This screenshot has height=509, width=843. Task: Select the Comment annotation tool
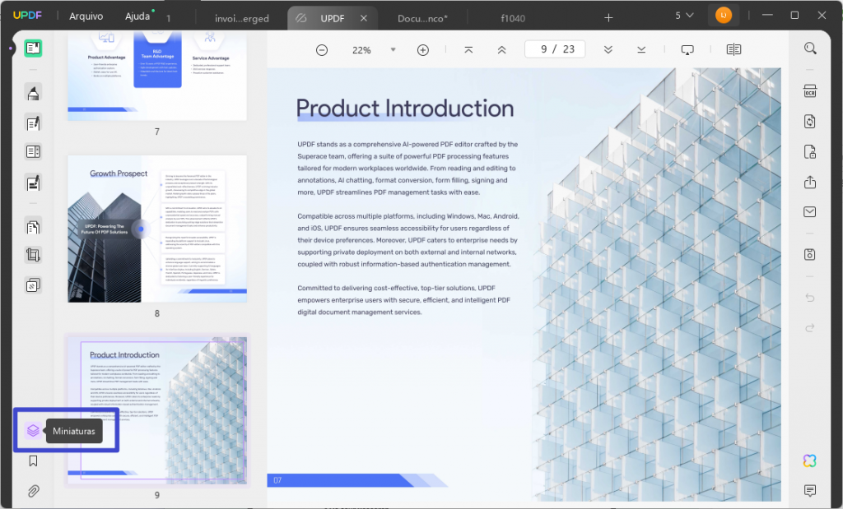33,94
